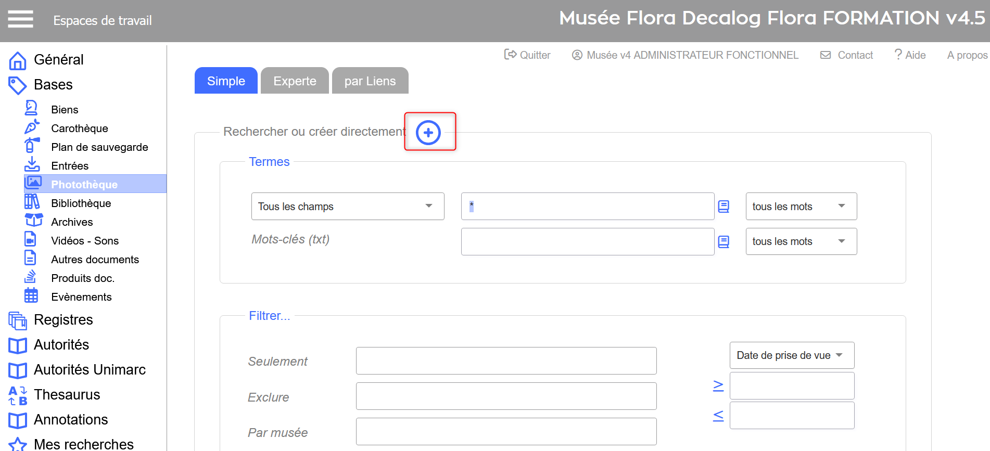Open the Carothèque base
This screenshot has height=451, width=990.
pos(79,128)
